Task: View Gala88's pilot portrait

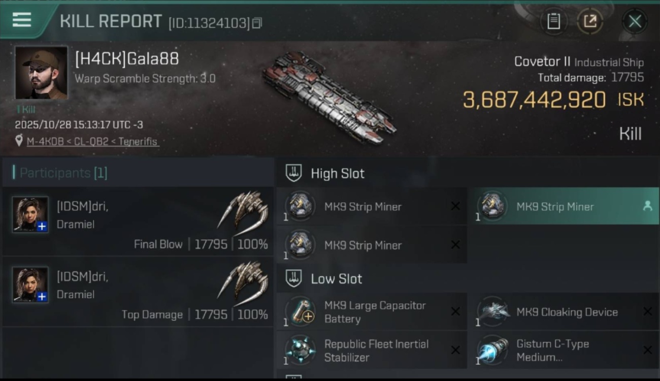Action: click(x=41, y=73)
